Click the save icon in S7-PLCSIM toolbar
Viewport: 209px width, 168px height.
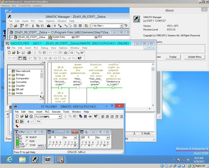coord(26,116)
